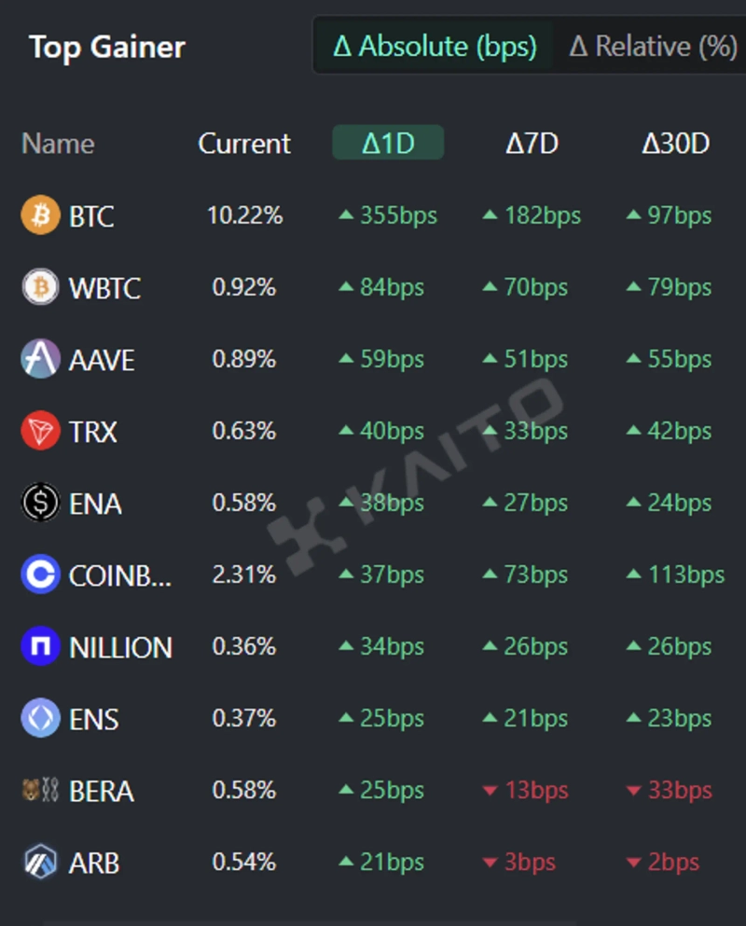Click the Name column header
746x926 pixels.
(58, 144)
